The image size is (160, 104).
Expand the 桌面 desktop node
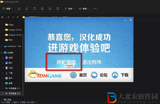click(3, 83)
